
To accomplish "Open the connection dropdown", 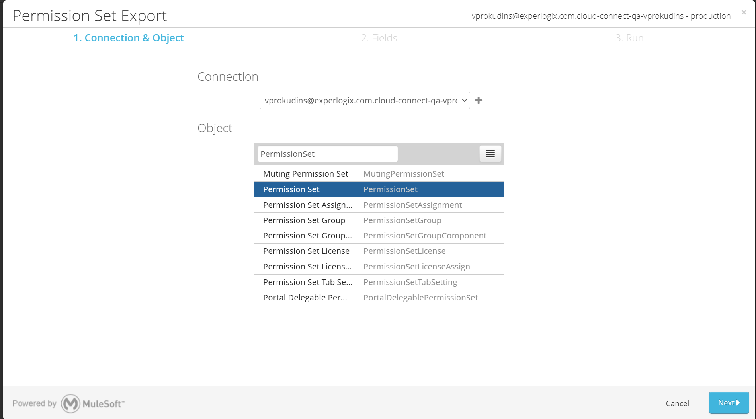I will pos(365,100).
